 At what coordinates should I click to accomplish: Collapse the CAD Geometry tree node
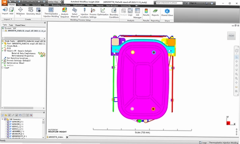(x=2, y=119)
